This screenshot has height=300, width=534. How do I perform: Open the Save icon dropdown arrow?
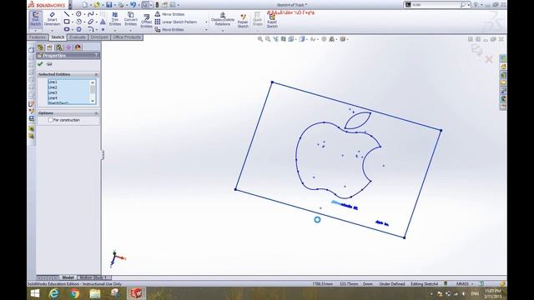tap(114, 5)
